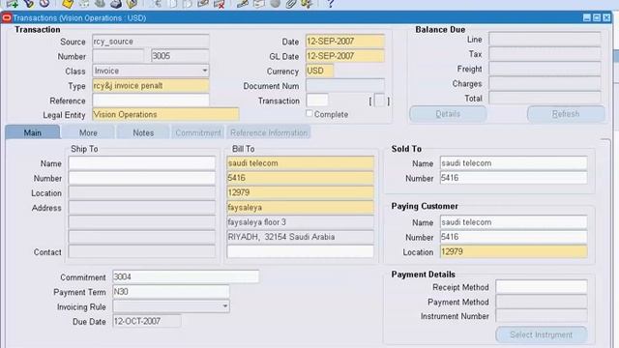Click the Legal Entity Vision Operations field
The width and height of the screenshot is (619, 348).
click(165, 114)
